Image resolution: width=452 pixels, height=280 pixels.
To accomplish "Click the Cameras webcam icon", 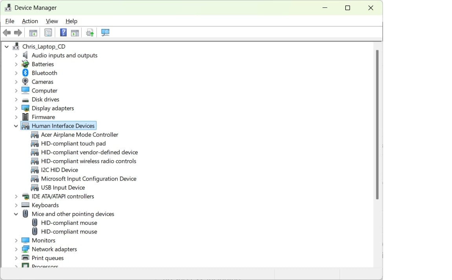I will (26, 81).
